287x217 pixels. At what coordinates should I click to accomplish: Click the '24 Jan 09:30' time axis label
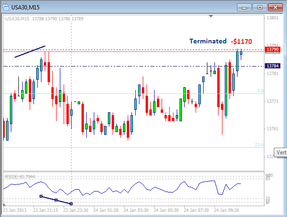point(226,210)
